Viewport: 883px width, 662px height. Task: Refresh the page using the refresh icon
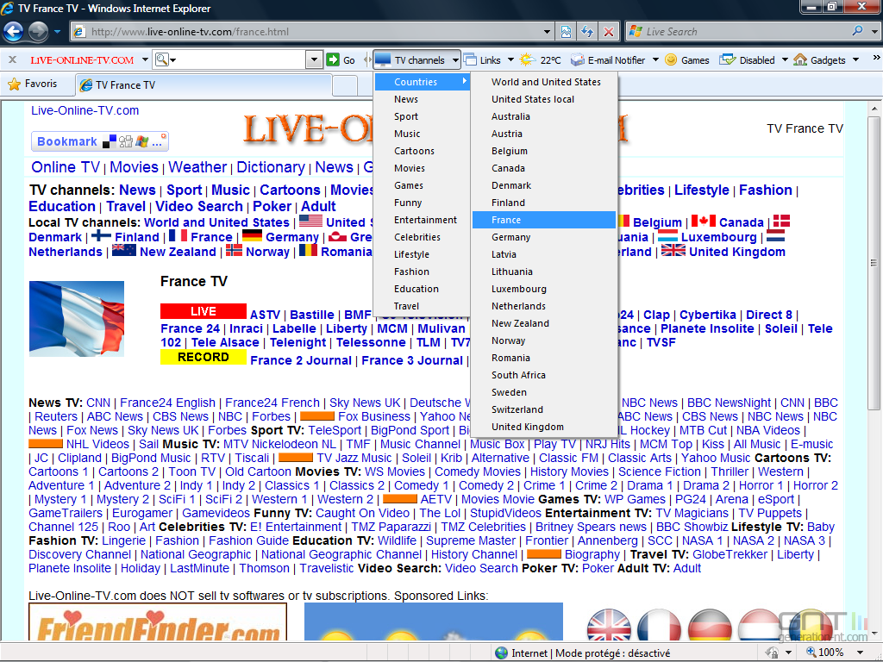[587, 32]
